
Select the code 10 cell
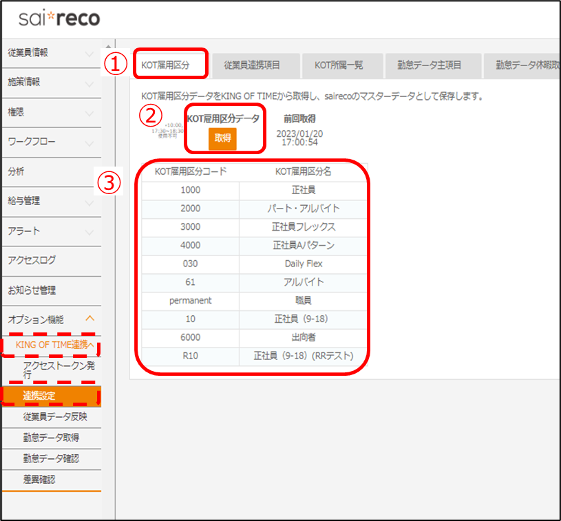point(191,319)
